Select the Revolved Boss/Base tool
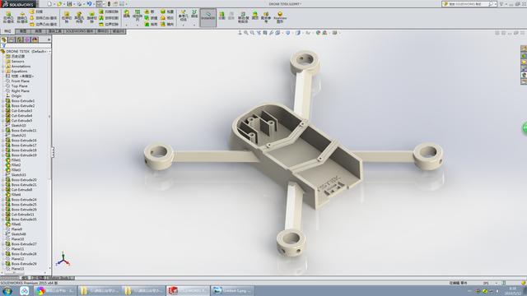Image resolution: width=527 pixels, height=296 pixels. click(22, 16)
